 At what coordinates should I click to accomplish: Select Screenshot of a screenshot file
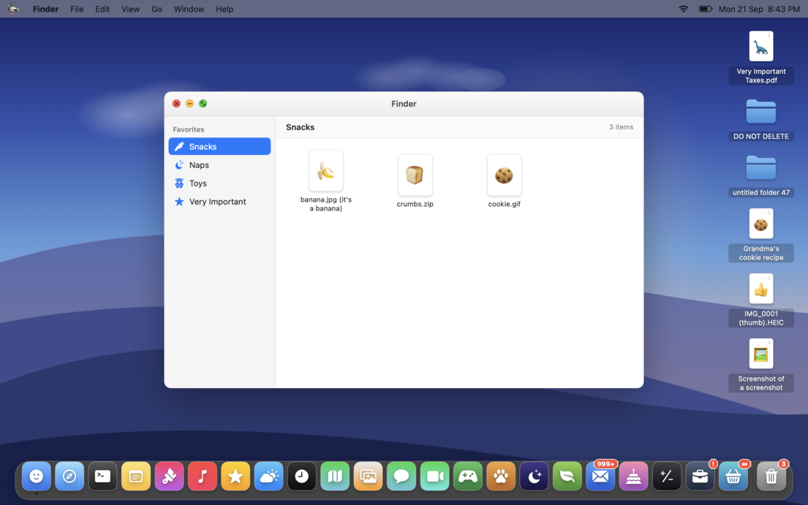pos(761,365)
